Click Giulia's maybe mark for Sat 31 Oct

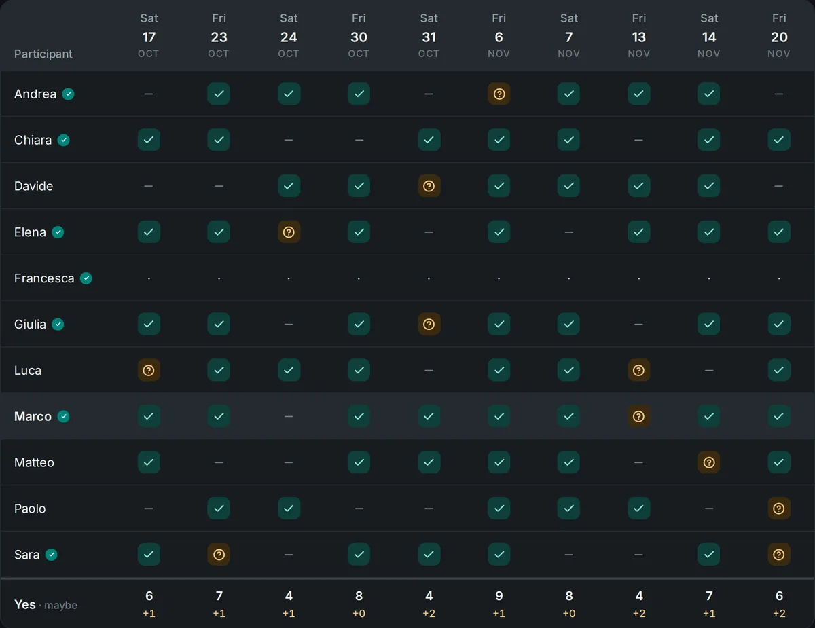pyautogui.click(x=429, y=325)
